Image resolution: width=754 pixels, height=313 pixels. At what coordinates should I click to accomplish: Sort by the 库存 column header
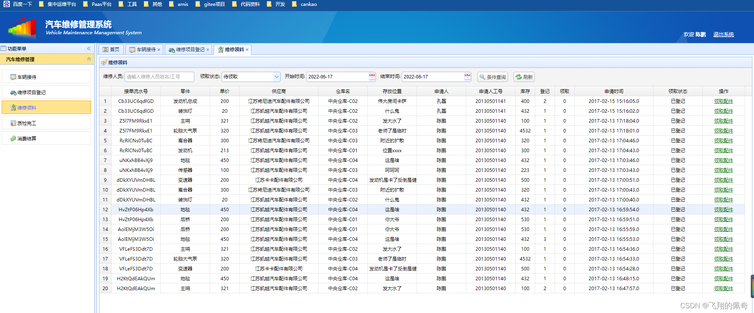(x=525, y=91)
